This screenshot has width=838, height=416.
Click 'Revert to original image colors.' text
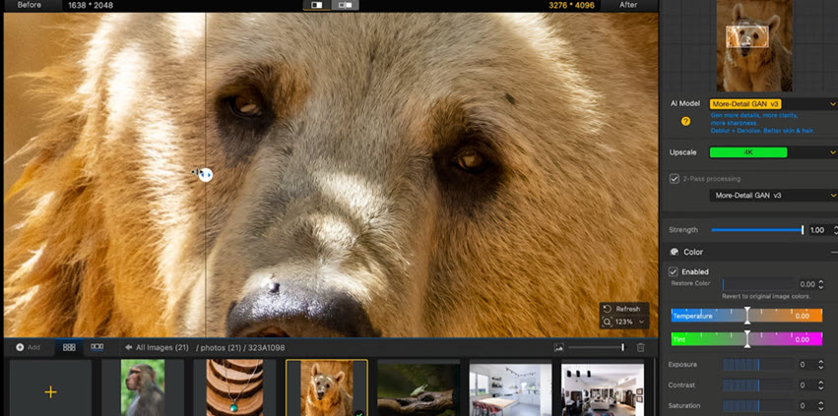(x=766, y=296)
